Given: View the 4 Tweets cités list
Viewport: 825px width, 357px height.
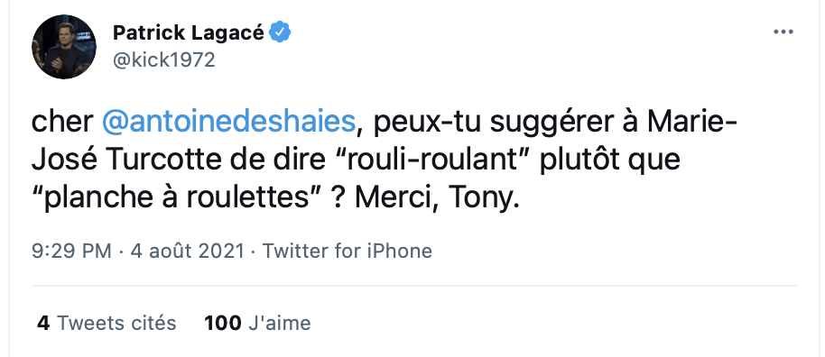Looking at the screenshot, I should pos(107,323).
